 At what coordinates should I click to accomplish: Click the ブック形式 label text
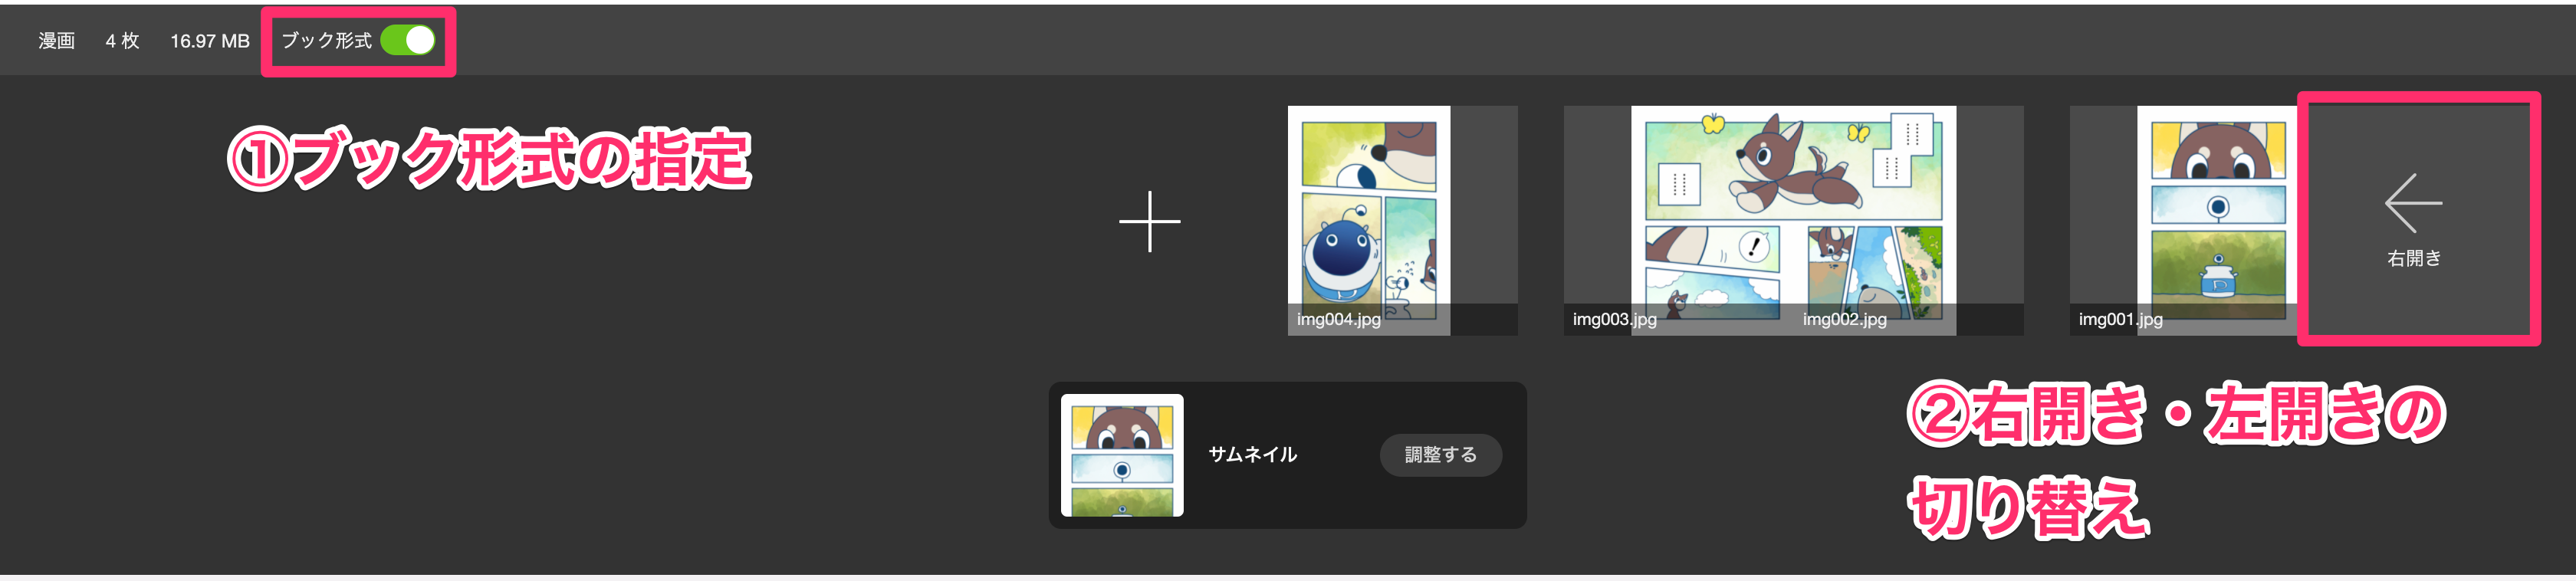point(326,41)
